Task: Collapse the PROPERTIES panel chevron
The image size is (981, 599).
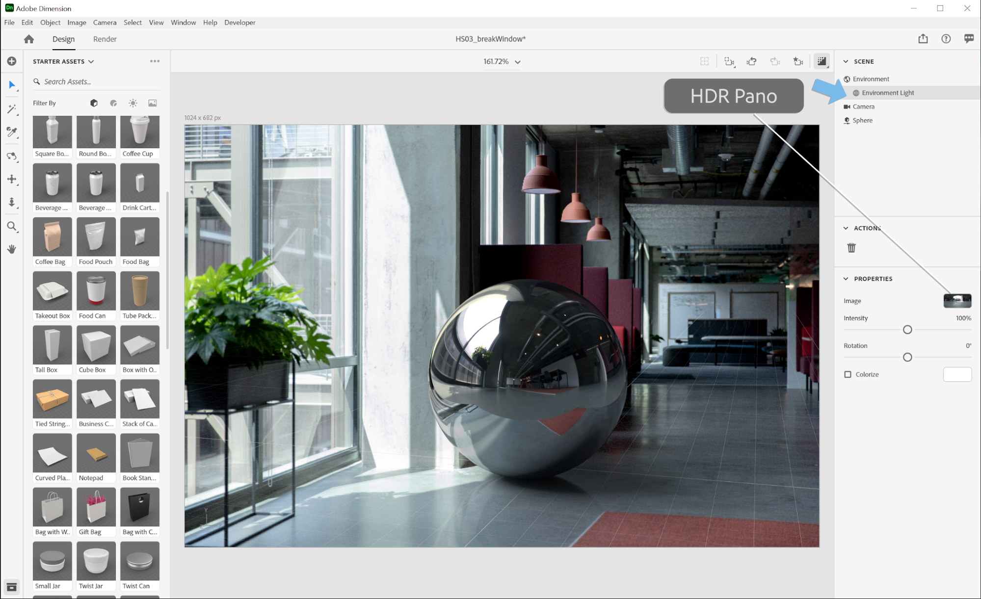Action: (848, 278)
